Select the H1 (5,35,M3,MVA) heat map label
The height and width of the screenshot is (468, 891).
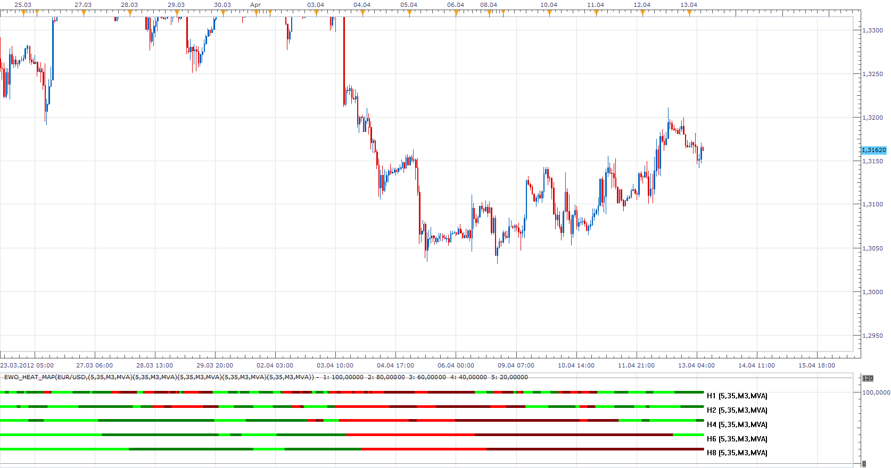tap(737, 396)
